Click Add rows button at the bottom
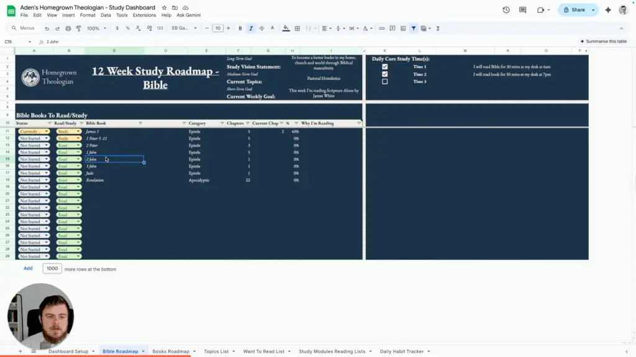636x357 pixels. 28,268
